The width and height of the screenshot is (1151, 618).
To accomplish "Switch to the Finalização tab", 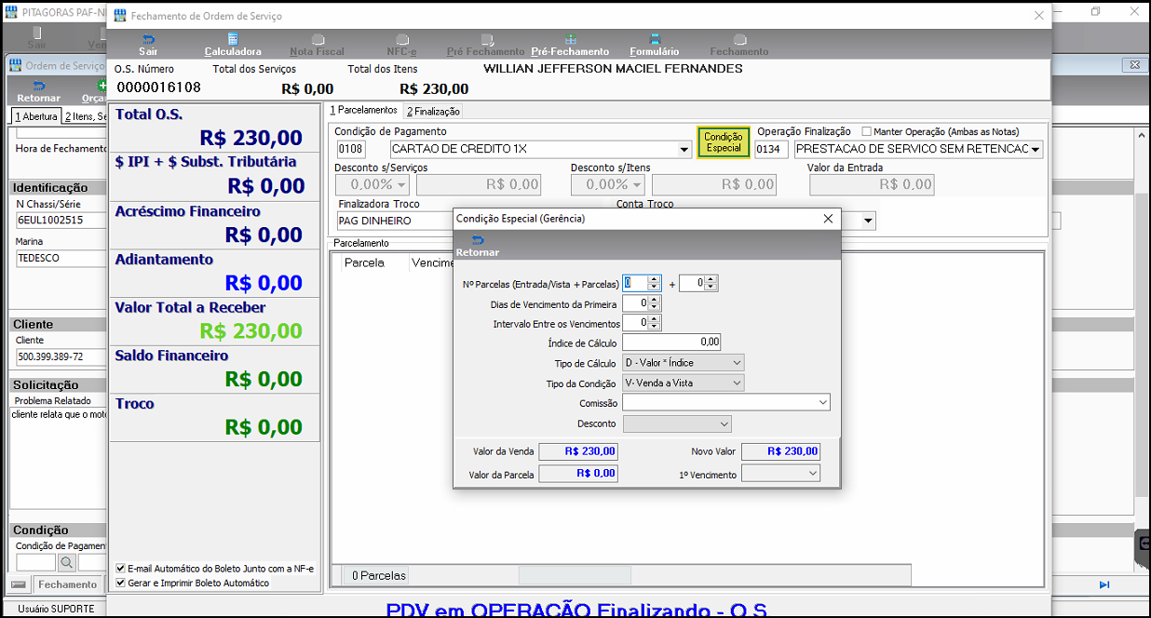I will tap(433, 111).
